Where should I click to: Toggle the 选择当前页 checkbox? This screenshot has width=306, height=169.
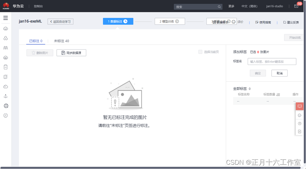click(x=200, y=52)
